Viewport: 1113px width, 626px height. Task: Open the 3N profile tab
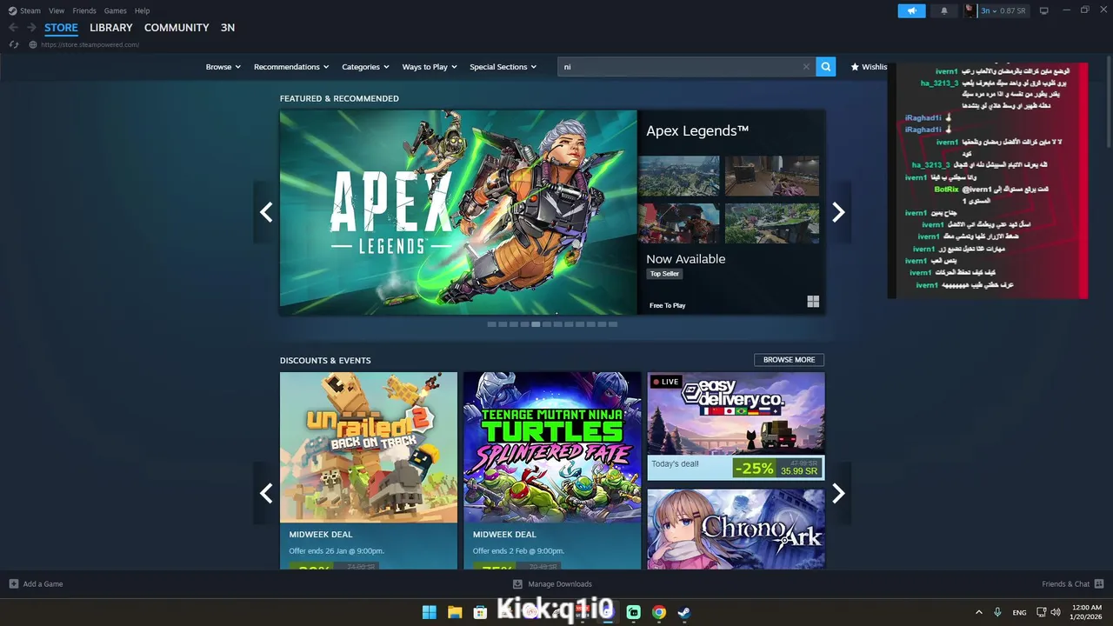pos(228,28)
